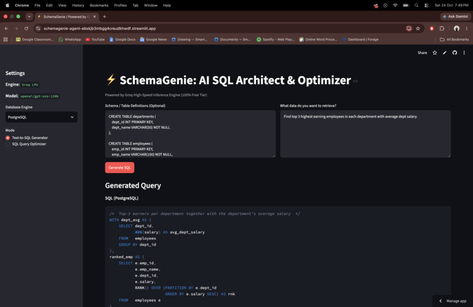Bookmark this page with the star icon
Viewport: 473px width, 307px height.
coord(418,28)
